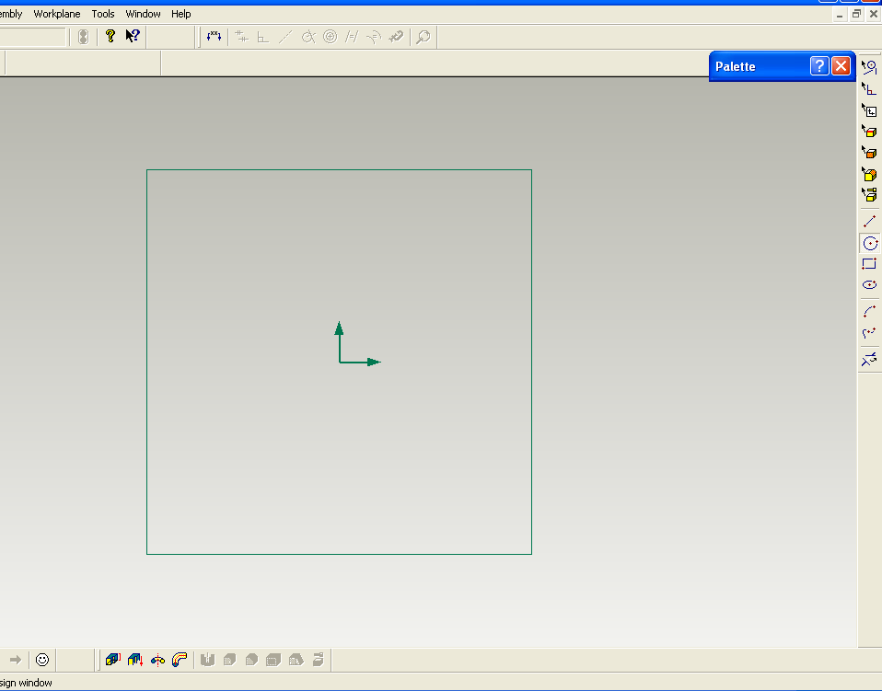This screenshot has height=691, width=882.
Task: Click the Help question mark toolbar icon
Action: click(110, 36)
